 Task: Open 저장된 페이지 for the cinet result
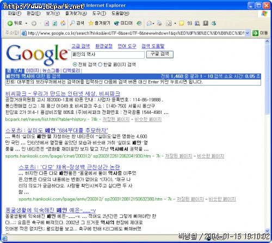pyautogui.click(x=178, y=156)
